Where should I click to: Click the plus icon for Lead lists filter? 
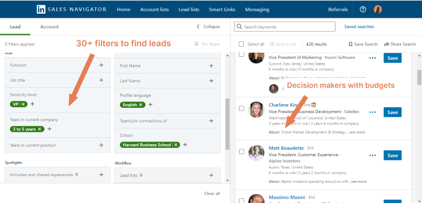coord(212,175)
